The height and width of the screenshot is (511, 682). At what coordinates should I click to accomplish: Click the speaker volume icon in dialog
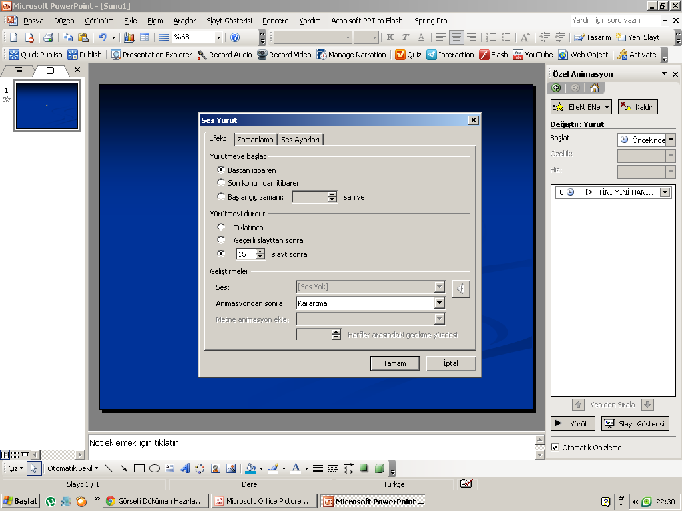point(461,289)
